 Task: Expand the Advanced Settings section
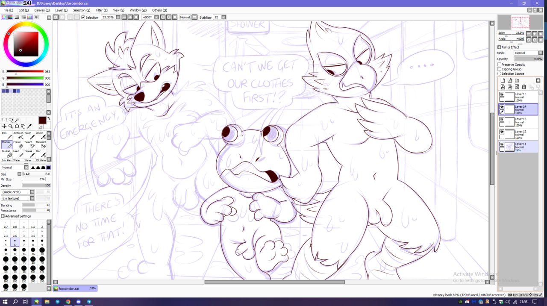(3, 216)
